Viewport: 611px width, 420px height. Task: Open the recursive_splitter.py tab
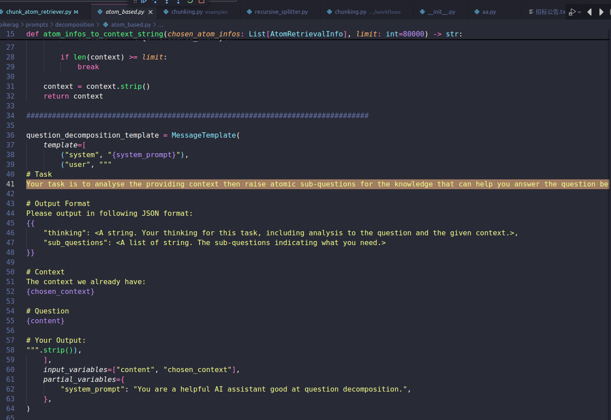click(x=281, y=12)
